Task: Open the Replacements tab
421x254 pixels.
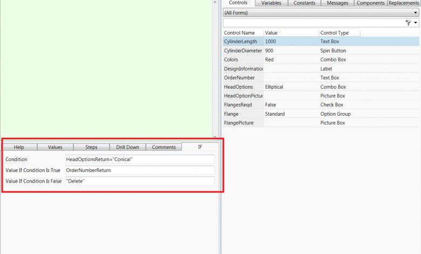Action: (404, 3)
